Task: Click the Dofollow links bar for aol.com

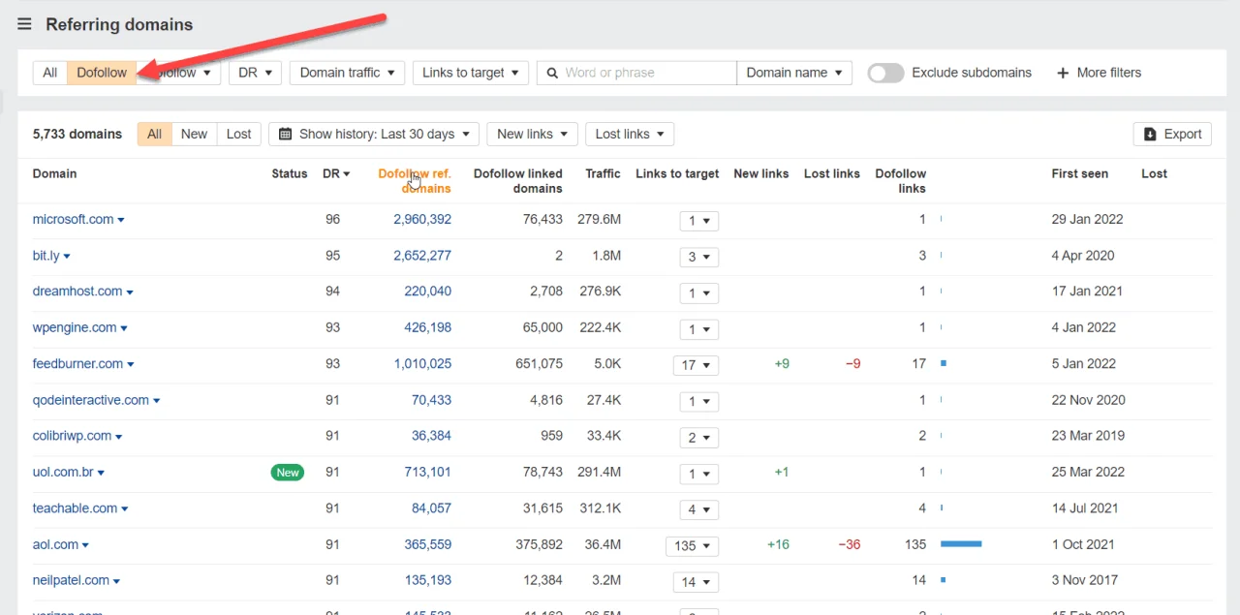Action: (961, 544)
